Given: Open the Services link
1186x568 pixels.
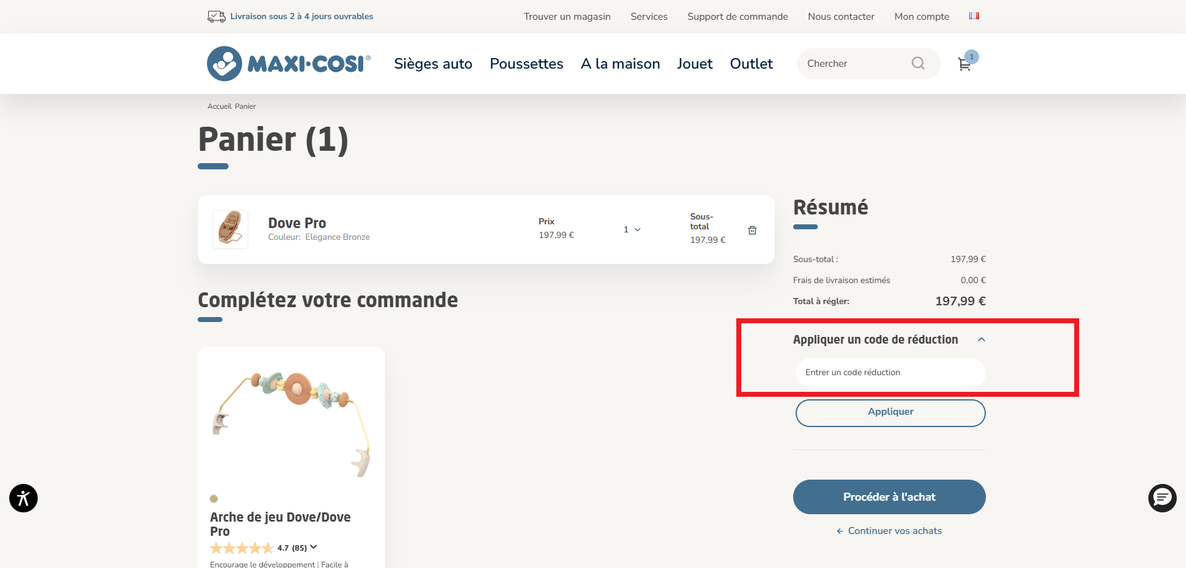Looking at the screenshot, I should 649,17.
